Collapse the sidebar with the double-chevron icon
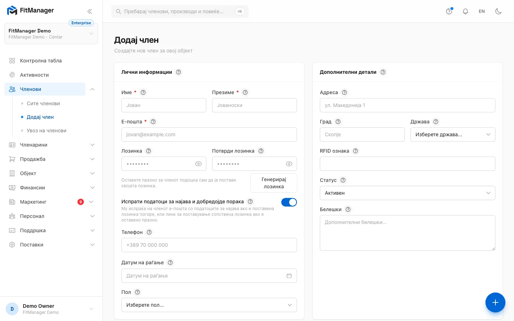Viewport: 514px width, 321px height. pos(90,11)
